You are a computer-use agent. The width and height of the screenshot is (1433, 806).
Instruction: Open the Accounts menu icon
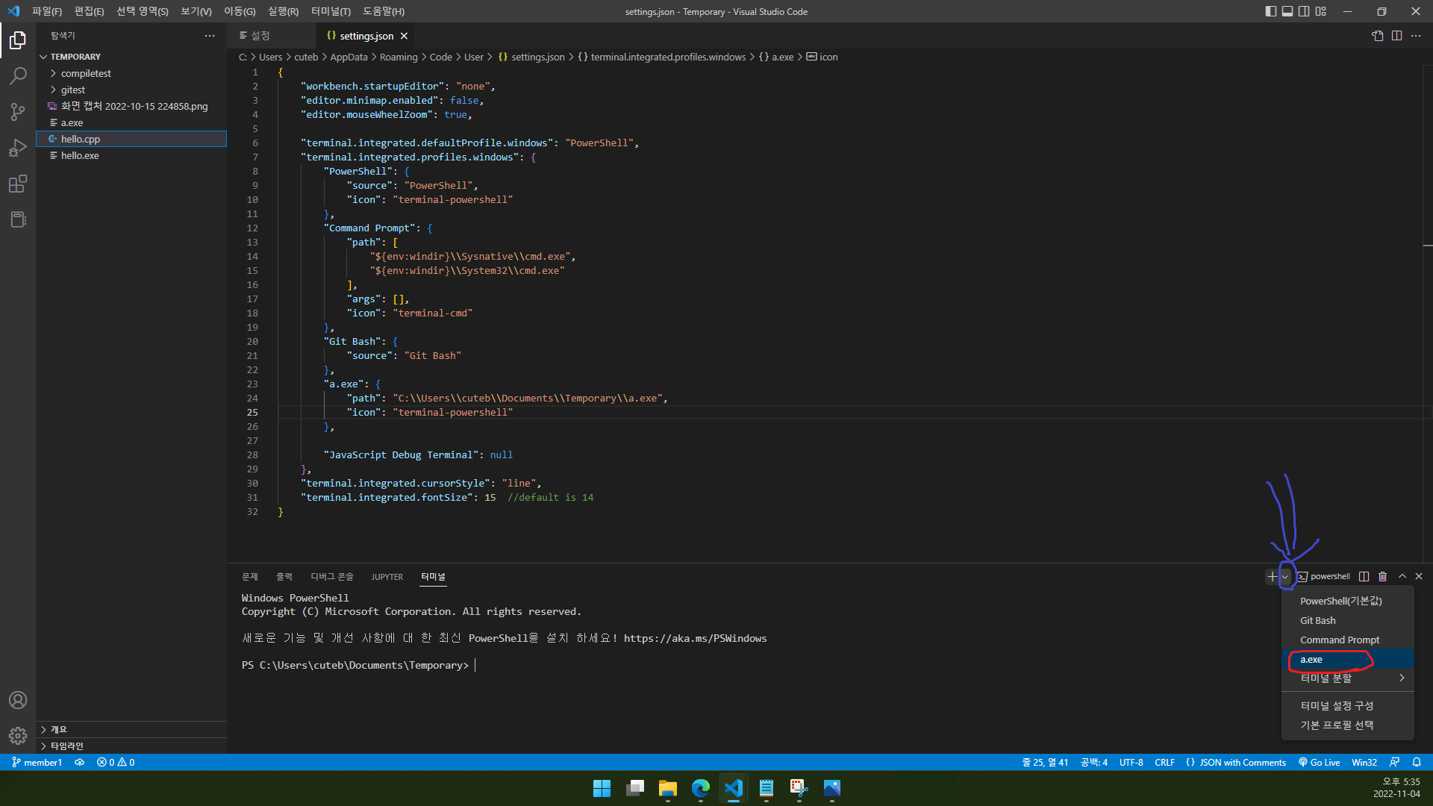(x=18, y=700)
